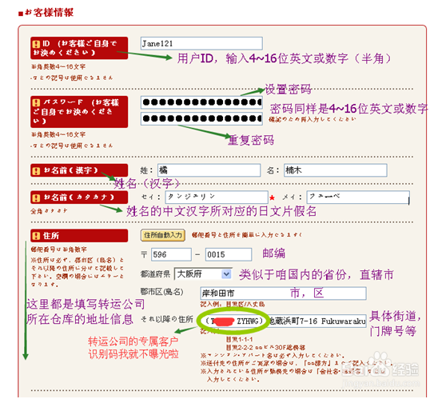Click the それ以降の住所 address field
446x399 pixels.
[283, 321]
